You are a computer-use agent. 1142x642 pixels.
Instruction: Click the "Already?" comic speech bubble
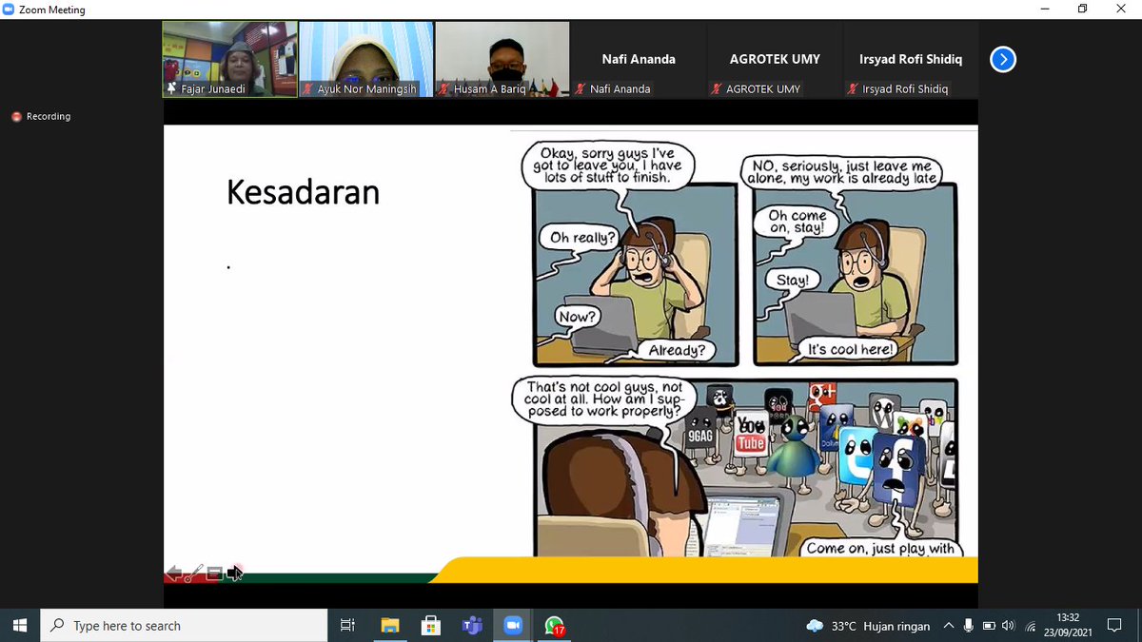click(x=678, y=351)
